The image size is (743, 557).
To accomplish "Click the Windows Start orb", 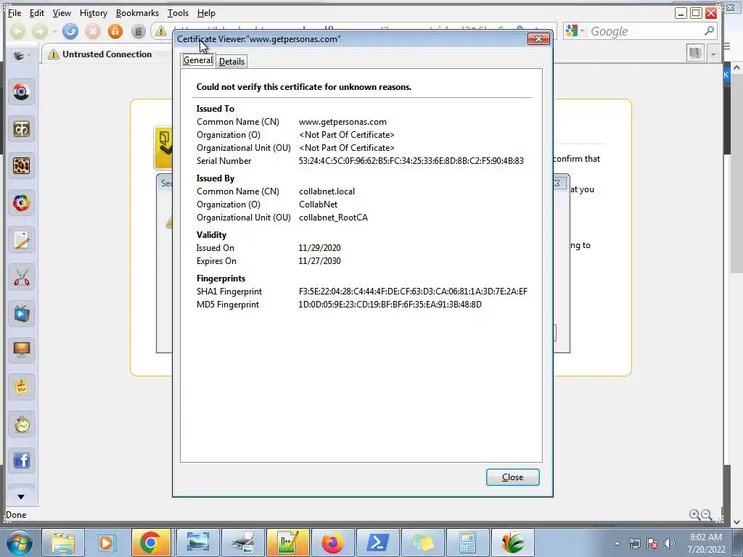I will click(x=19, y=542).
